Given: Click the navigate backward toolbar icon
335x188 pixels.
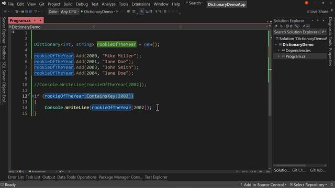Looking at the screenshot, I should pyautogui.click(x=5, y=11).
